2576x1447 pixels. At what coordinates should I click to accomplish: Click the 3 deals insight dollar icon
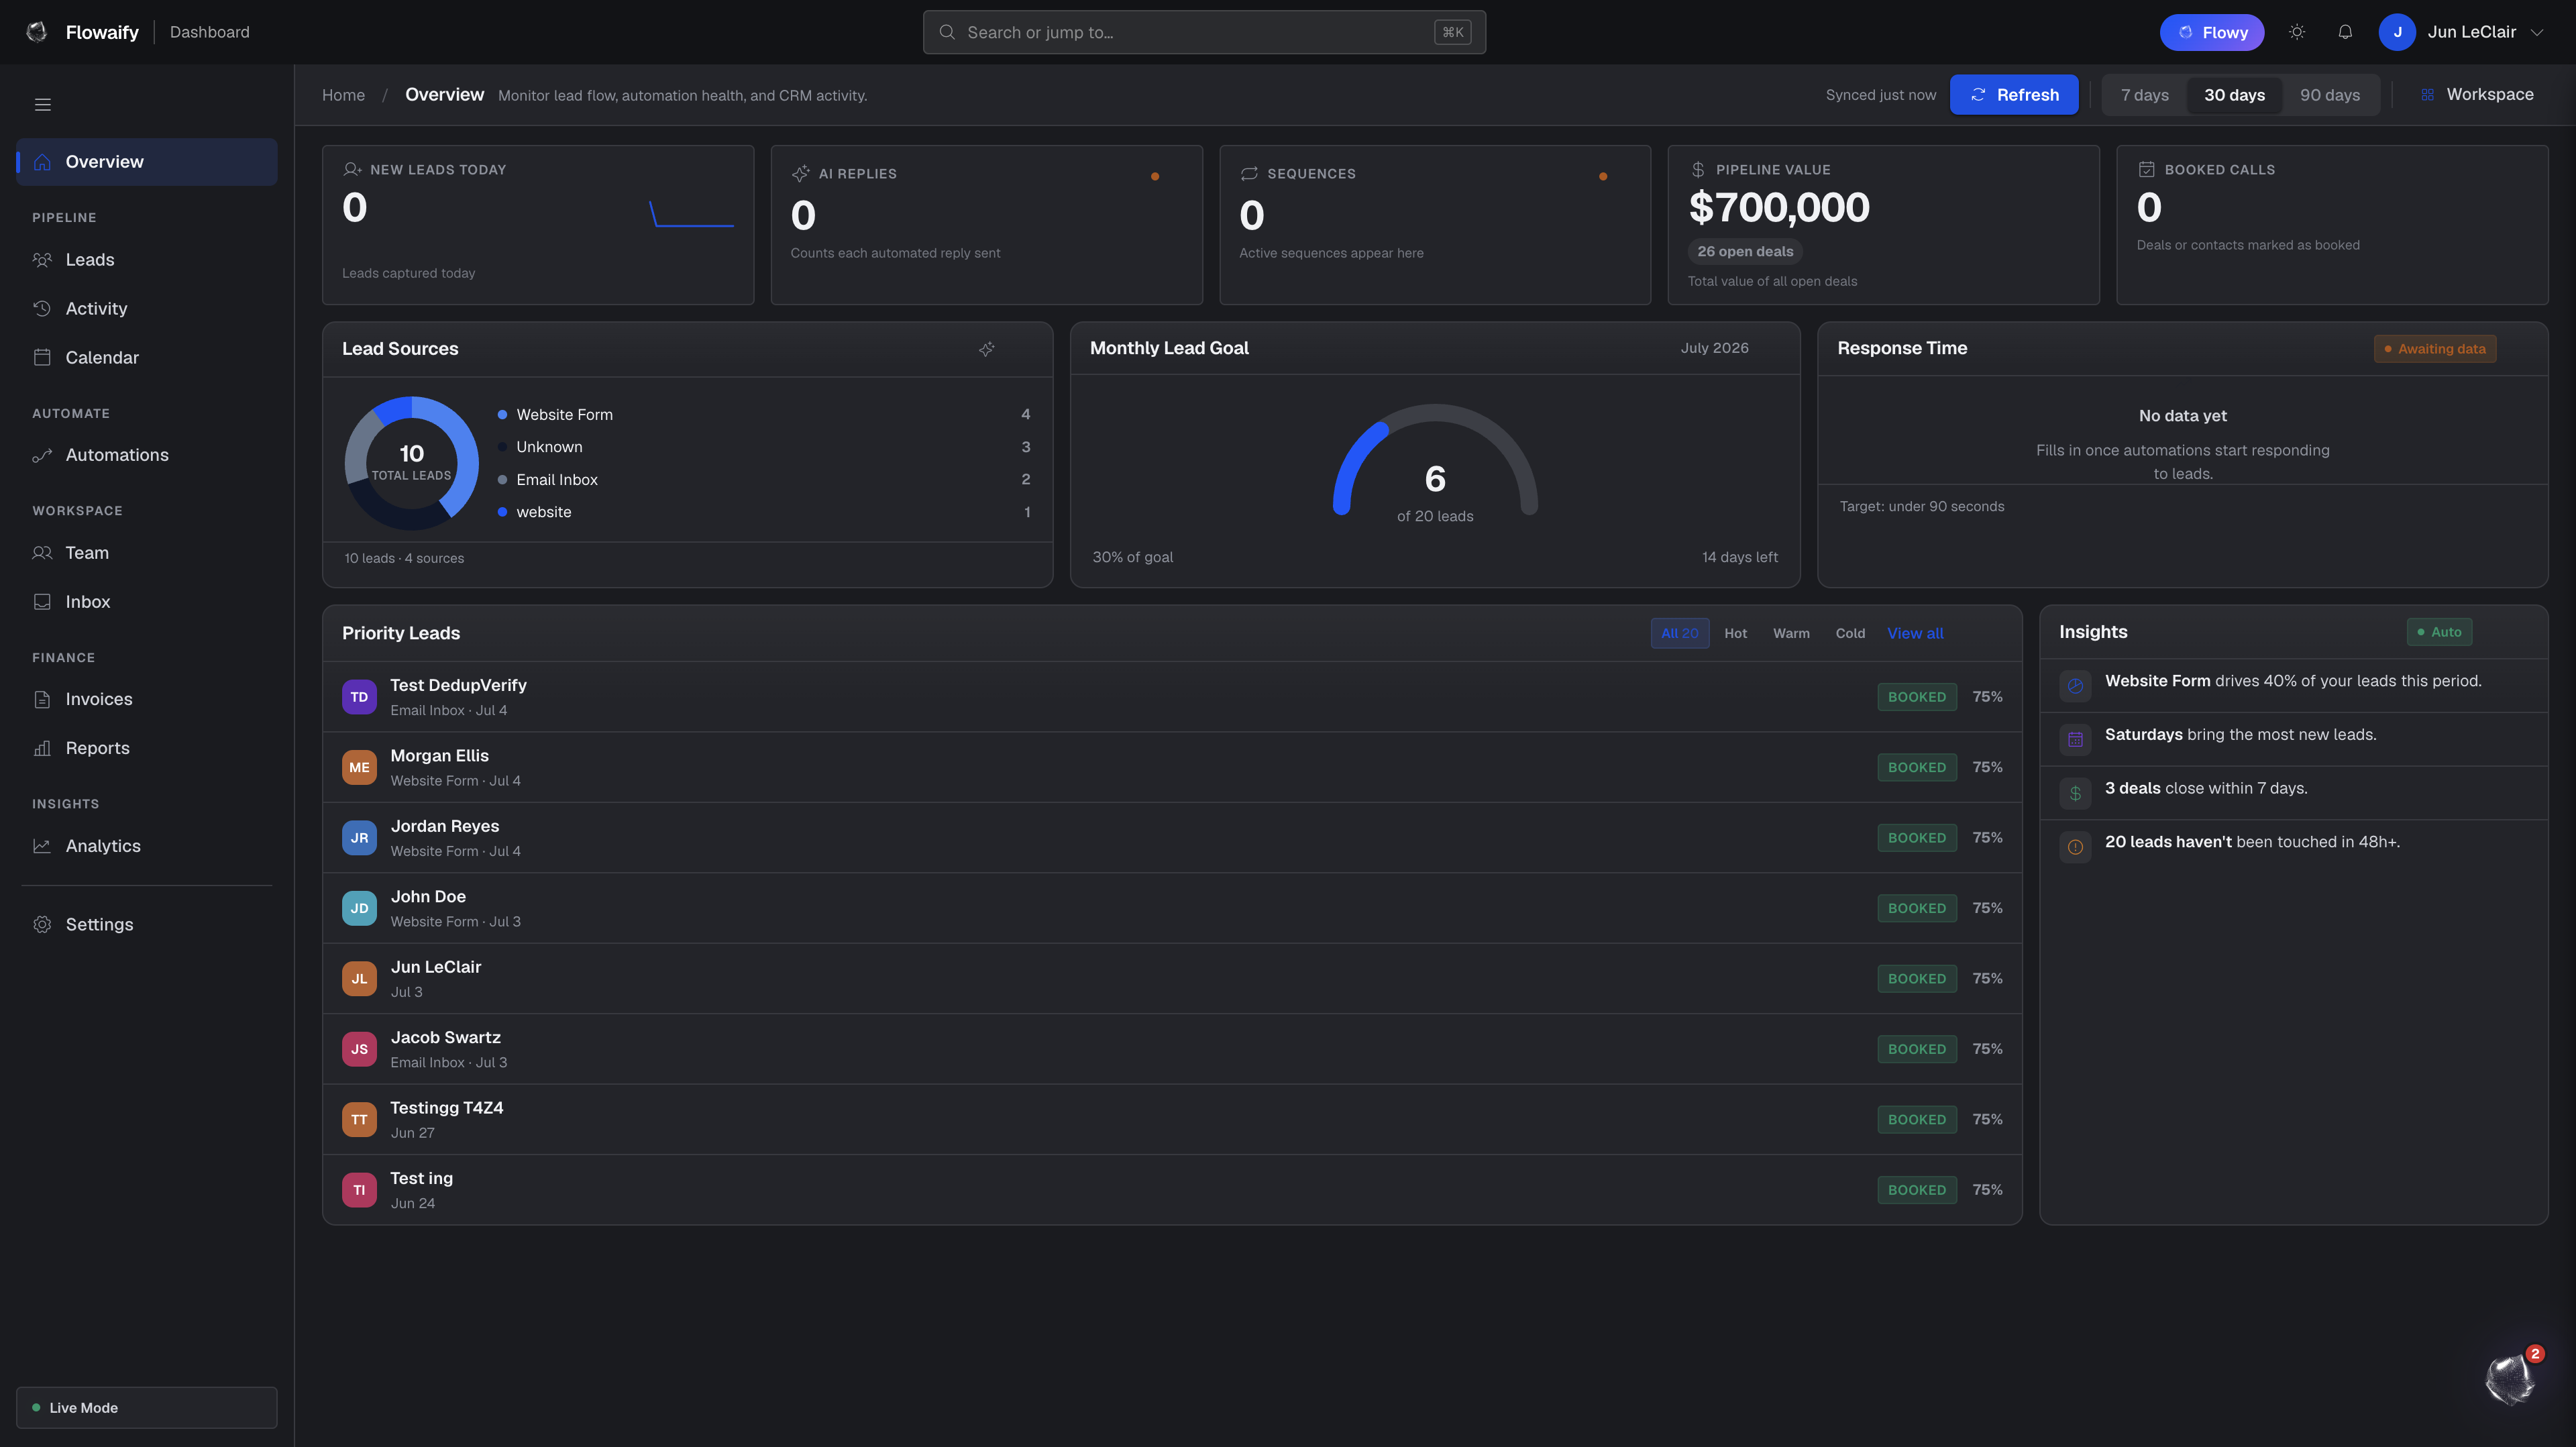pyautogui.click(x=2076, y=794)
